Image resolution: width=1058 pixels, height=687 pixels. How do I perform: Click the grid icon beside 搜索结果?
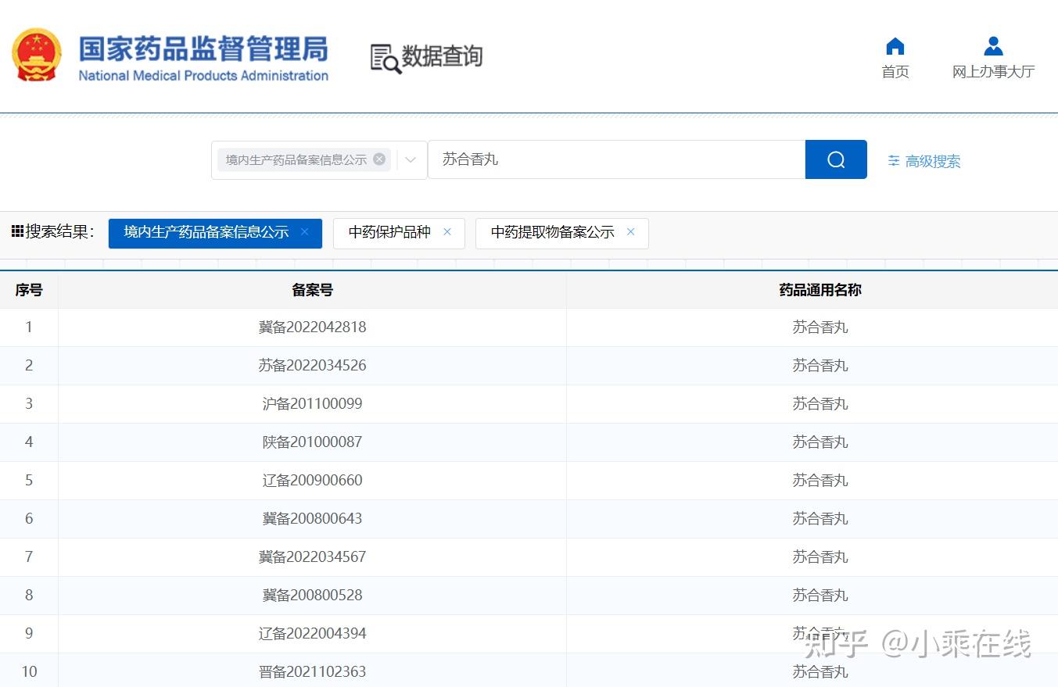(x=17, y=231)
